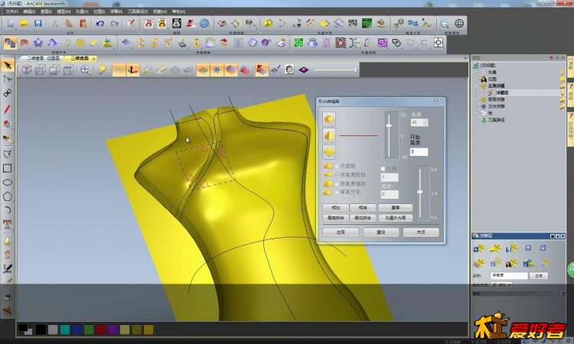Click the height value spinner arrows
Image resolution: width=574 pixels, height=344 pixels.
(x=426, y=122)
